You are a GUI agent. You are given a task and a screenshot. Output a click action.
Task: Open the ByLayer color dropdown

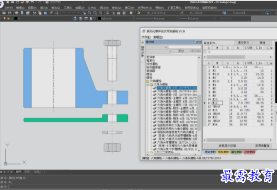(x=115, y=19)
